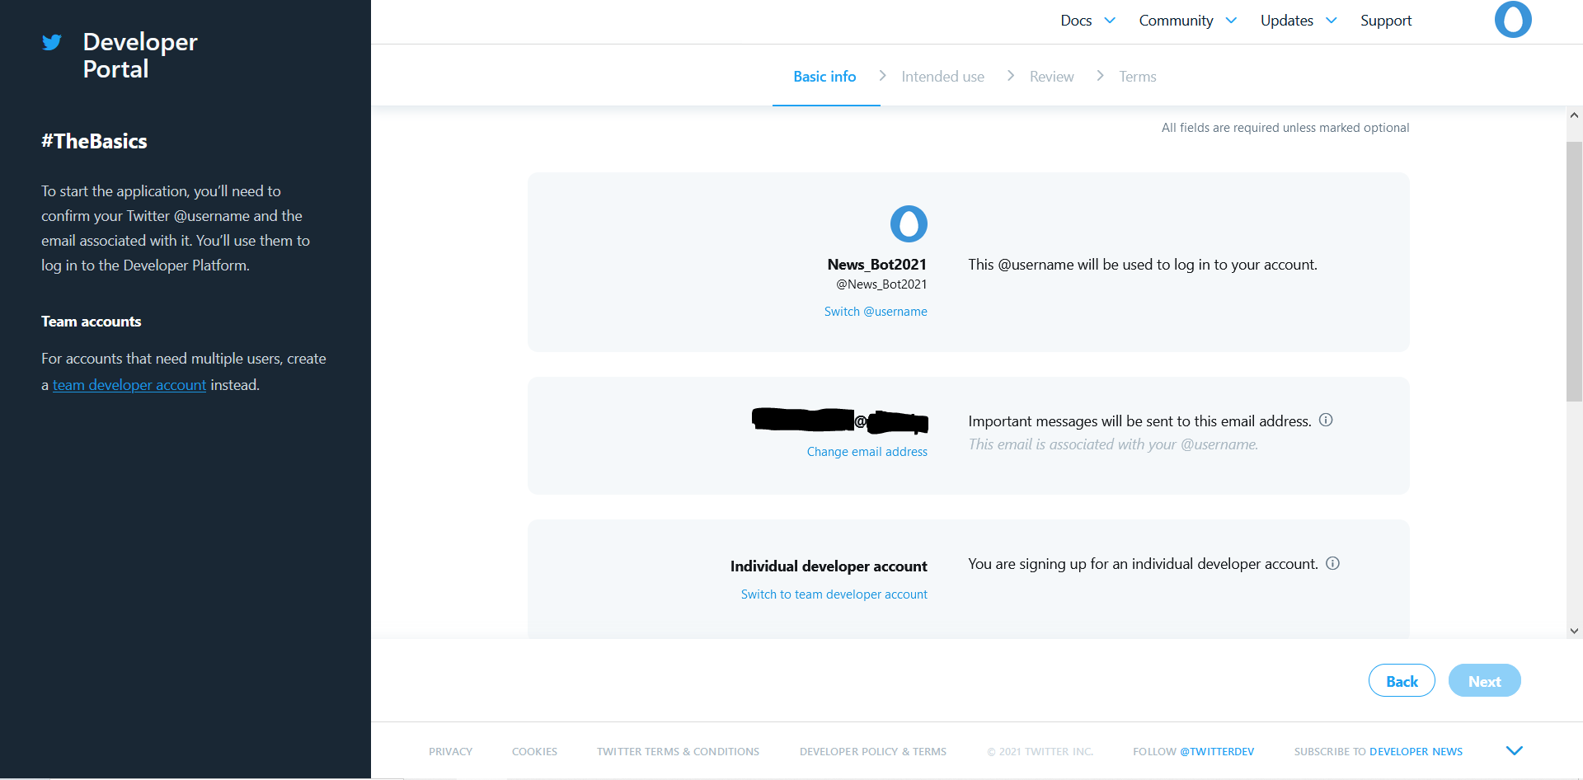Click the #TheBasics heading

94,142
